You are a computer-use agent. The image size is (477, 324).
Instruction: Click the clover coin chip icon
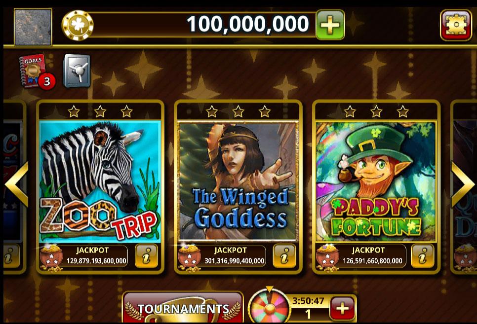click(x=77, y=26)
